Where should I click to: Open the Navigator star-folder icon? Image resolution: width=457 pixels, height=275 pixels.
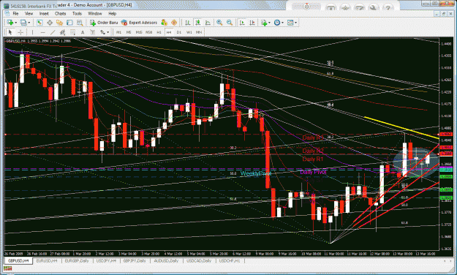click(x=60, y=23)
